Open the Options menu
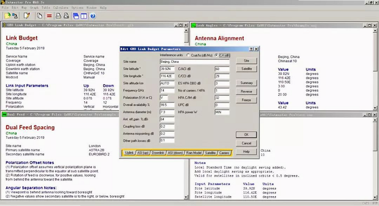The image size is (379, 206). click(x=77, y=8)
